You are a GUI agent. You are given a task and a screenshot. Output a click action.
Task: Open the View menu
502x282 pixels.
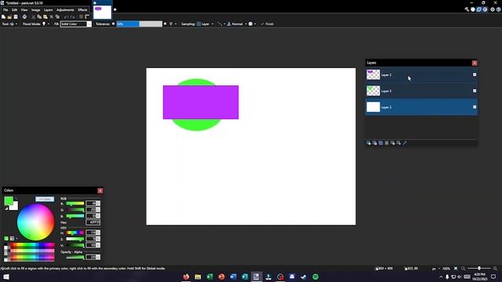pyautogui.click(x=24, y=10)
